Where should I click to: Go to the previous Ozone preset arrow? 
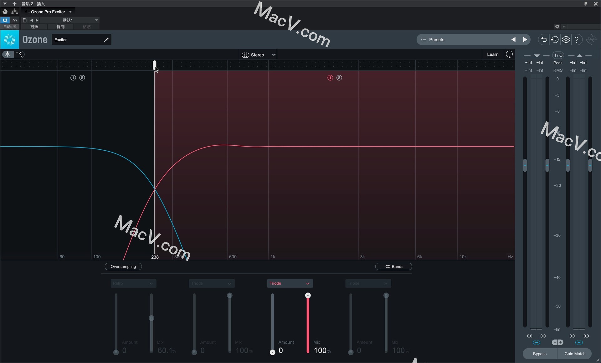513,39
